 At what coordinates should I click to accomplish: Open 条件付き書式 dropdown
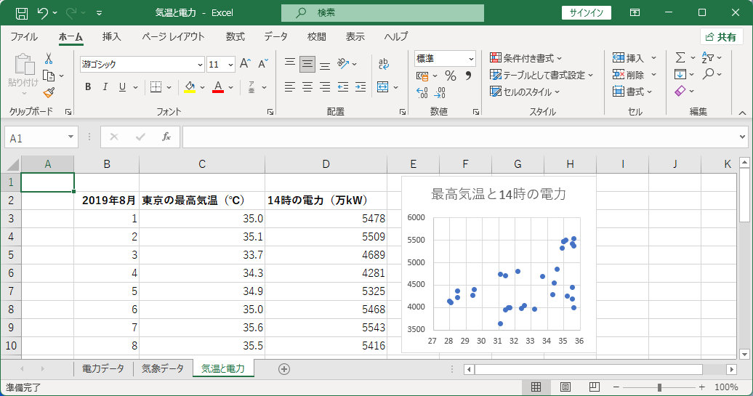pos(526,58)
